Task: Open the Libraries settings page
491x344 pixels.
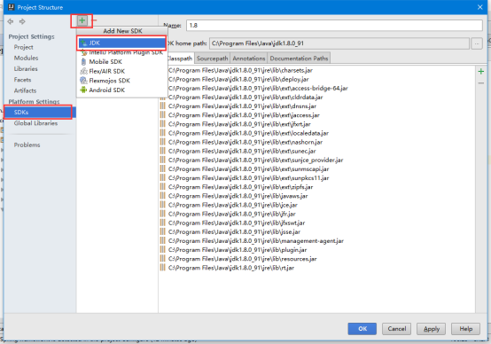Action: coord(26,68)
